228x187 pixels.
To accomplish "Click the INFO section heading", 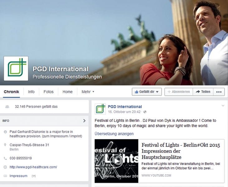I will (6, 121).
